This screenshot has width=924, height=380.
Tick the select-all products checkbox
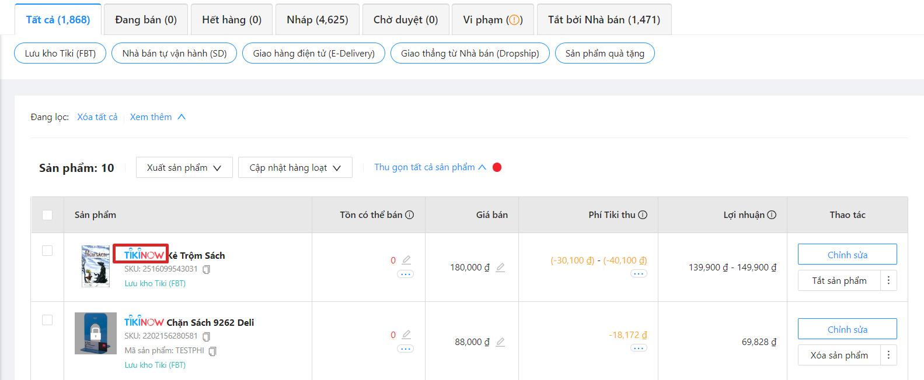click(x=47, y=215)
